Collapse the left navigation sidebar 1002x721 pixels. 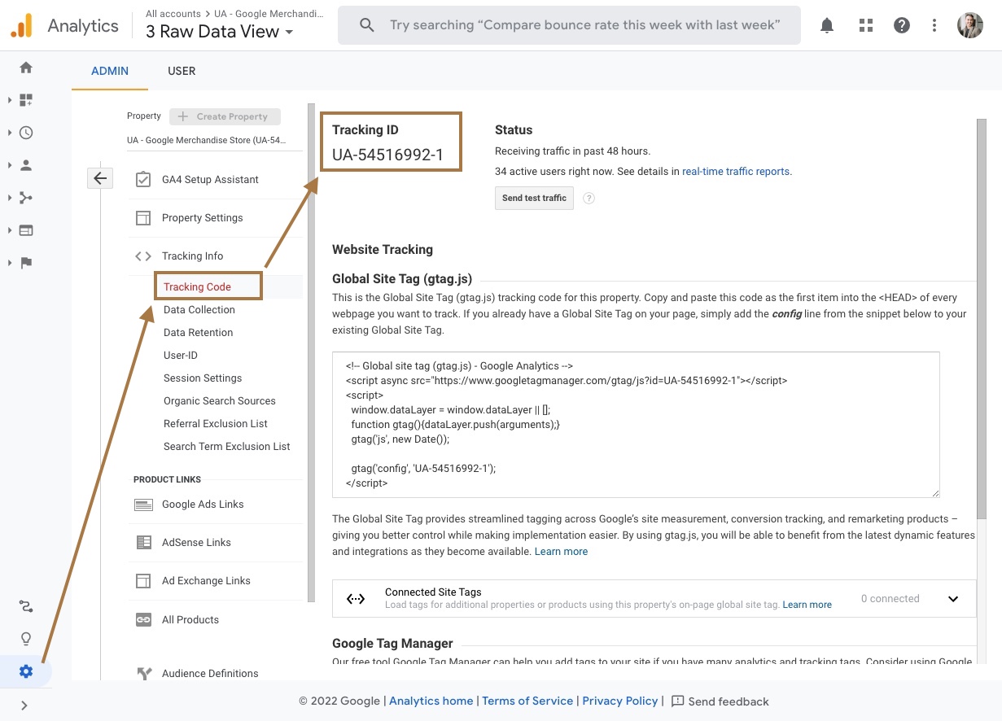coord(25,705)
